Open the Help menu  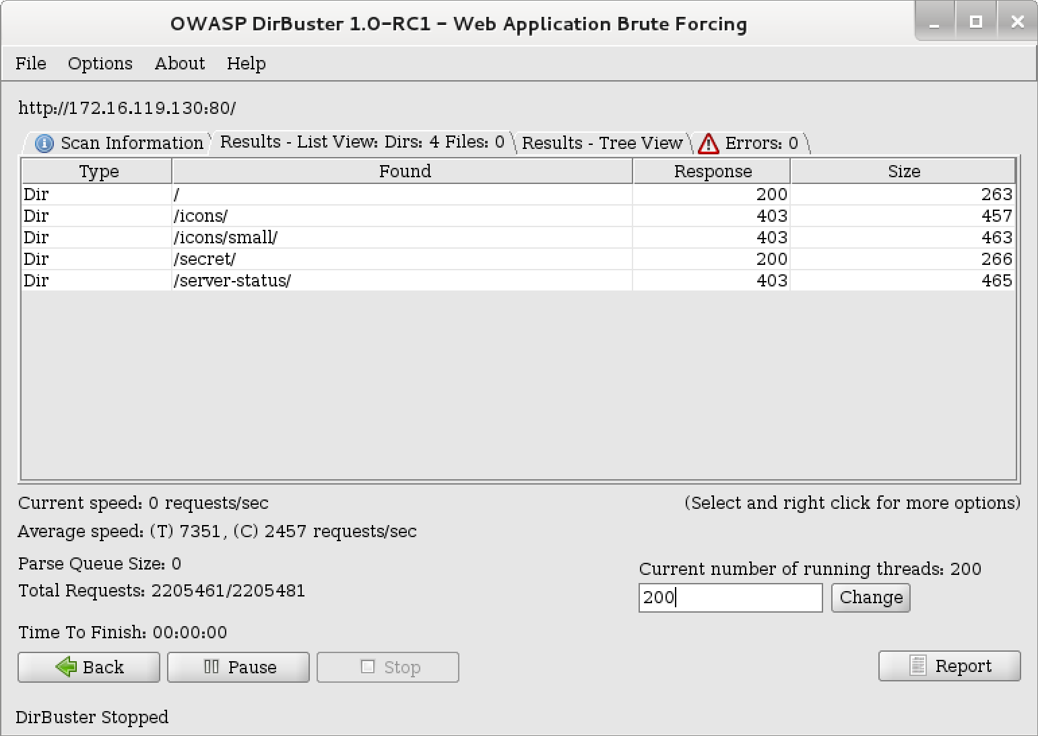(x=246, y=63)
